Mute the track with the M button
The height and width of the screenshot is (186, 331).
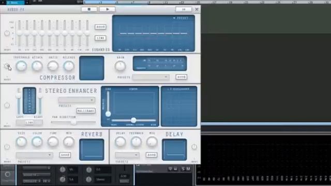(188, 169)
